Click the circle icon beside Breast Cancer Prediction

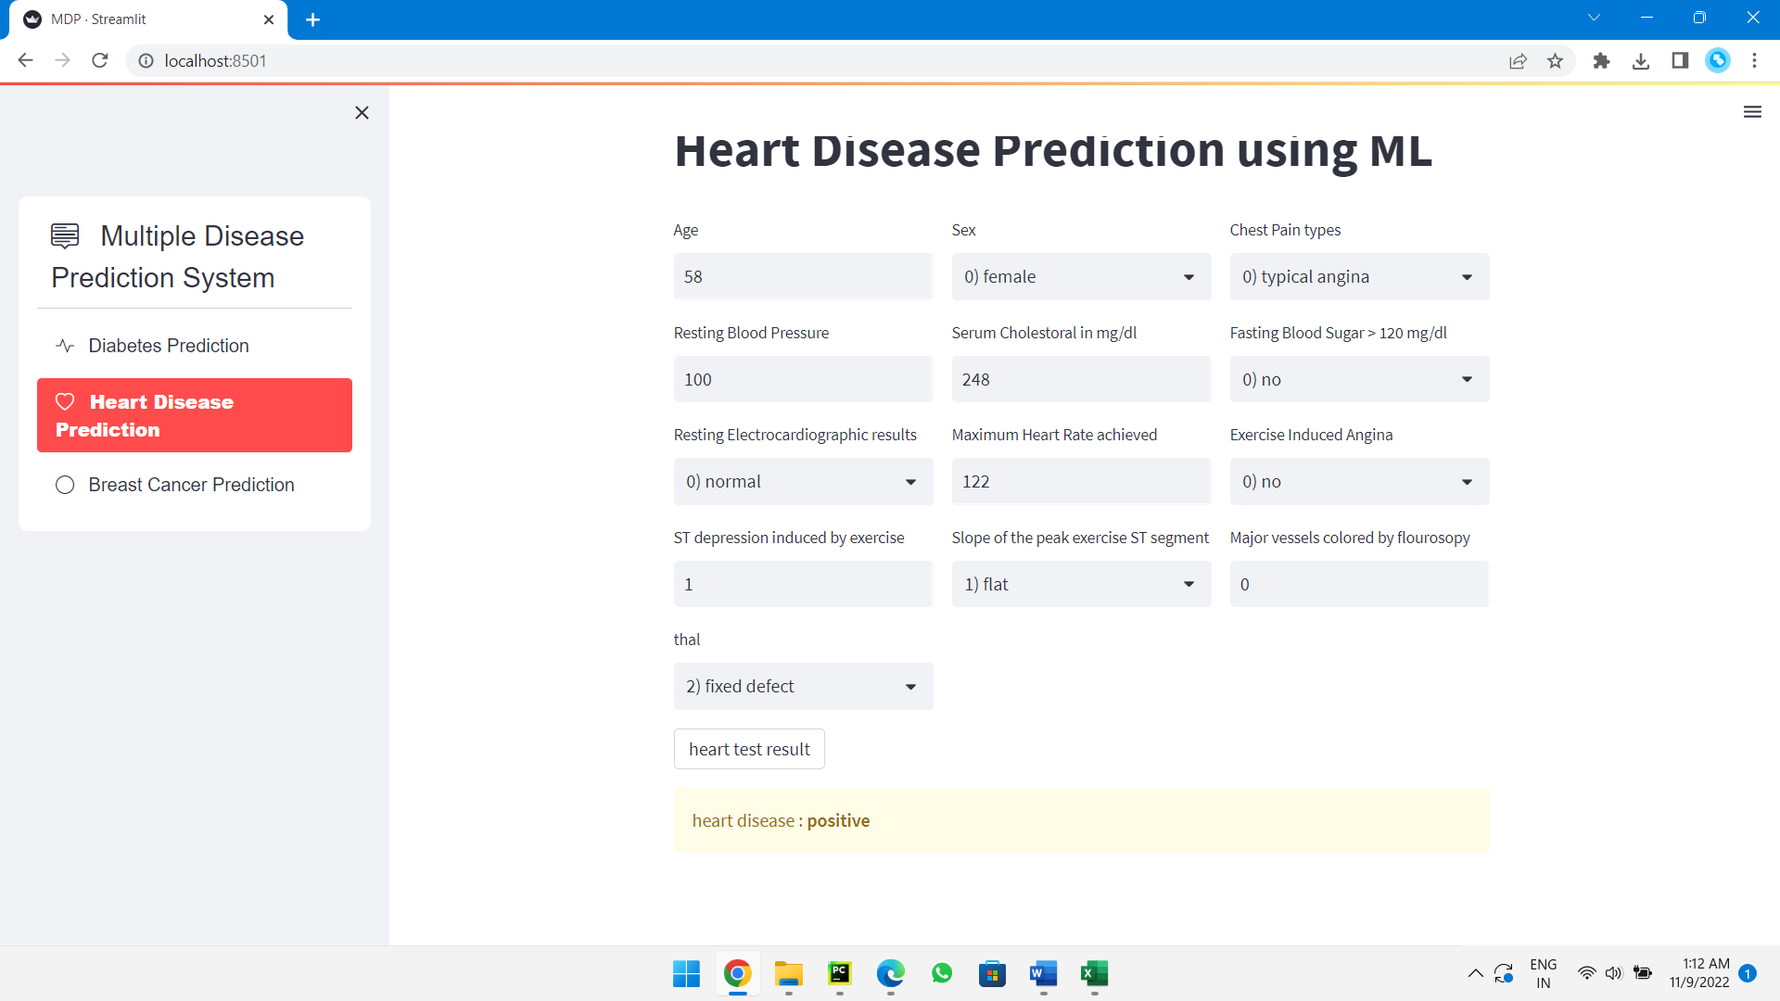65,484
